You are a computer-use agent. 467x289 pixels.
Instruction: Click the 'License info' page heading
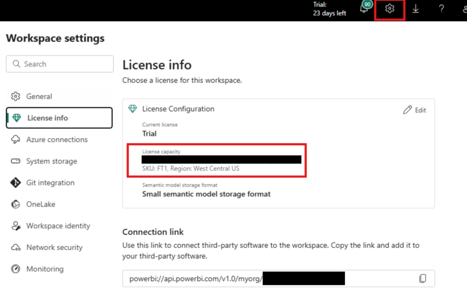click(157, 65)
